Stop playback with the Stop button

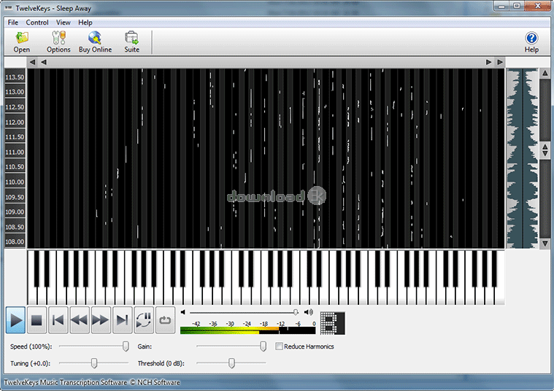[x=36, y=320]
